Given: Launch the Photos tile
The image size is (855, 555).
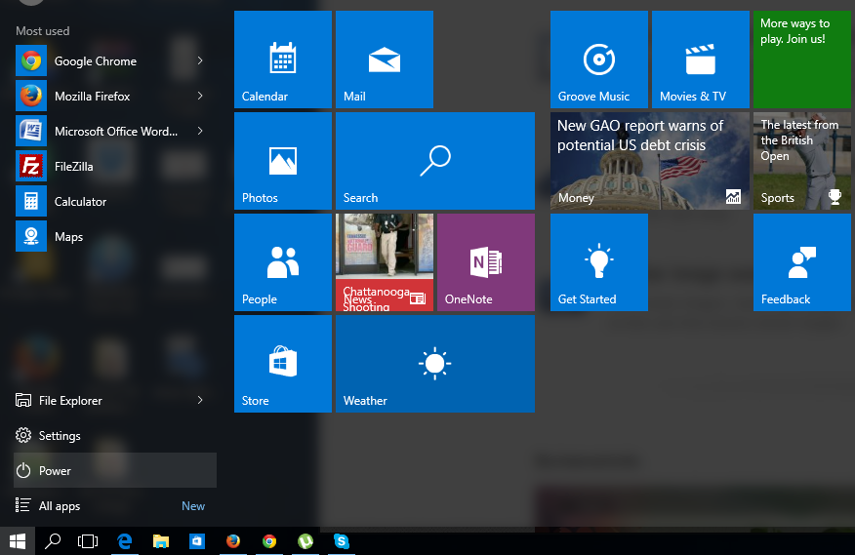Looking at the screenshot, I should coord(282,161).
